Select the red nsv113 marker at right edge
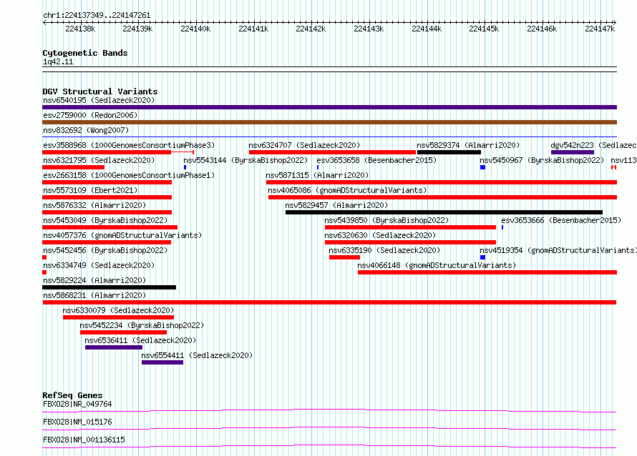The image size is (637, 456). click(x=614, y=167)
